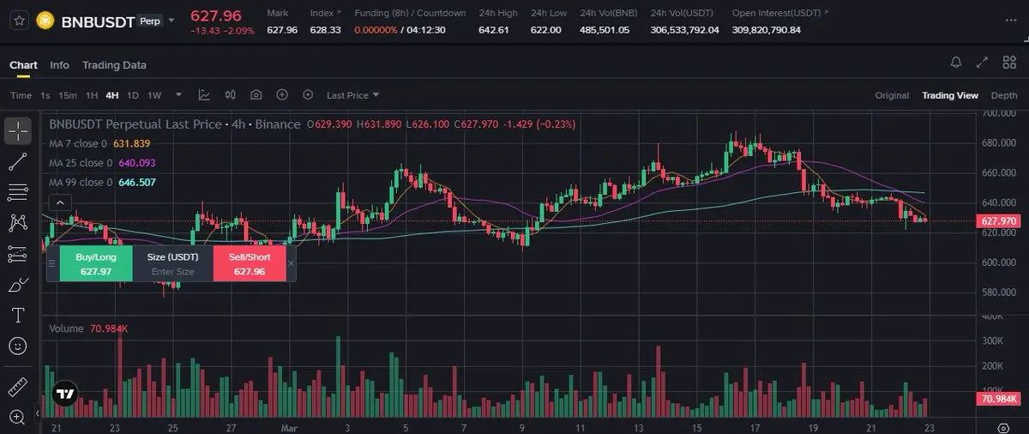
Task: Activate the zoom-in magnifier tool
Action: pyautogui.click(x=18, y=417)
